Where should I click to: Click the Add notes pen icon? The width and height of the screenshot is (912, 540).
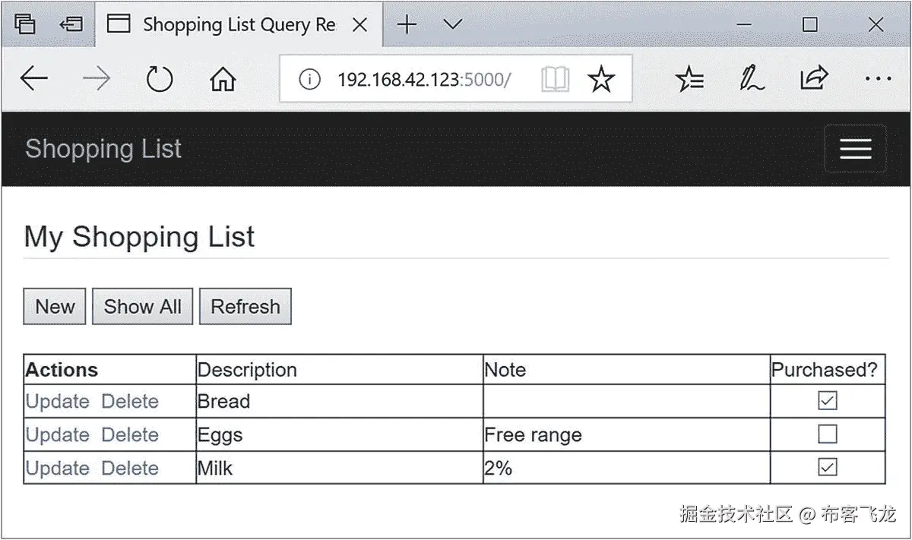click(x=752, y=78)
